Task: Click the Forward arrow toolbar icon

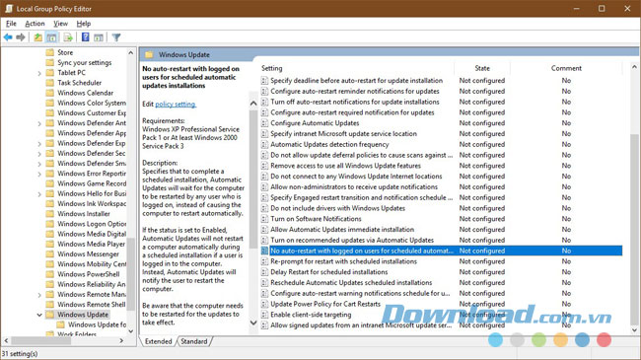Action: coord(21,37)
